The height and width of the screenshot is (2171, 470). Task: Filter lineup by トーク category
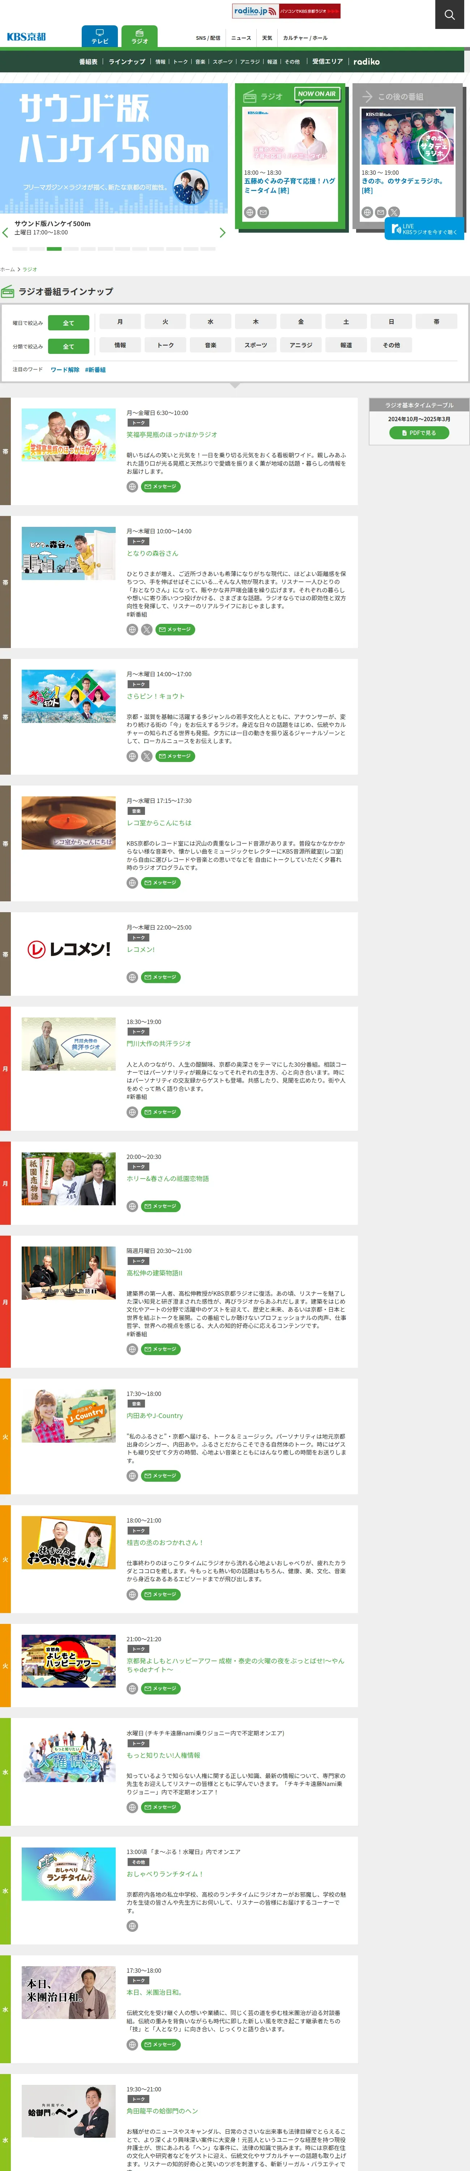coord(165,345)
